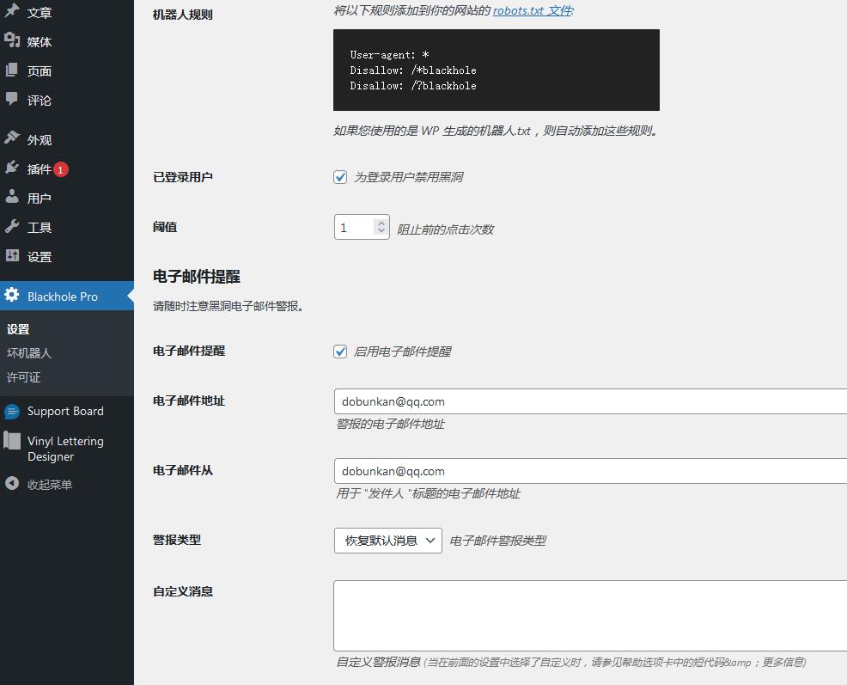This screenshot has height=685, width=847.
Task: Go to the License submenu item
Action: (x=24, y=377)
